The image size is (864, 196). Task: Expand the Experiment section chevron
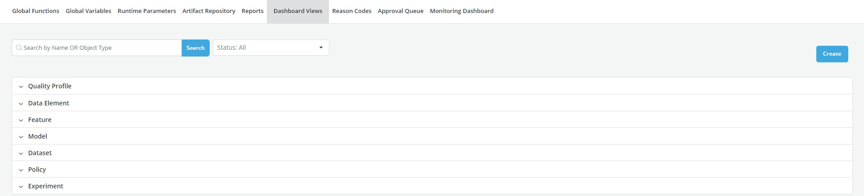(x=21, y=187)
